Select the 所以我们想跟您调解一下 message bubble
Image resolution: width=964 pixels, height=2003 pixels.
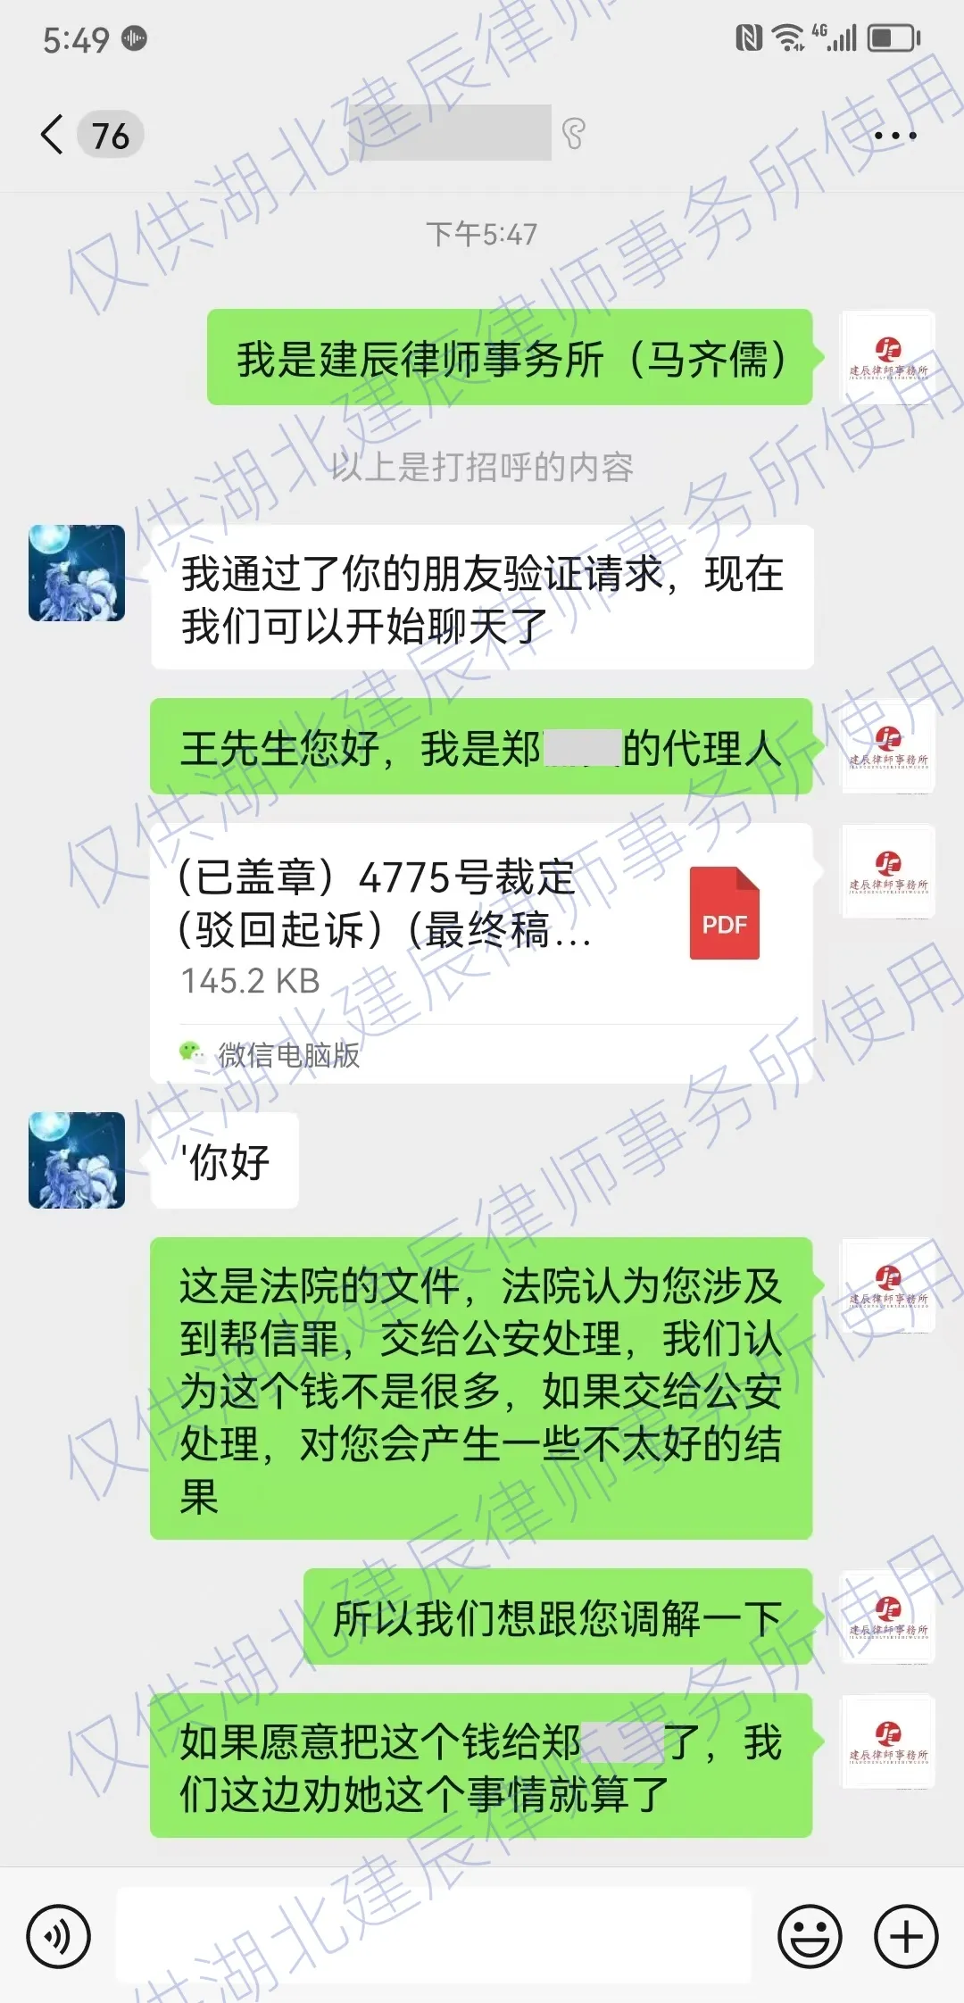[558, 1617]
